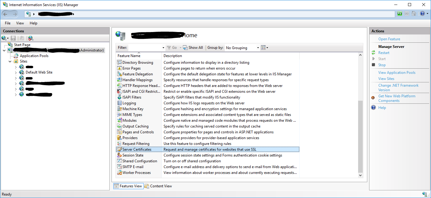Select the Shared Configuration row
This screenshot has height=198, width=431.
(208, 161)
